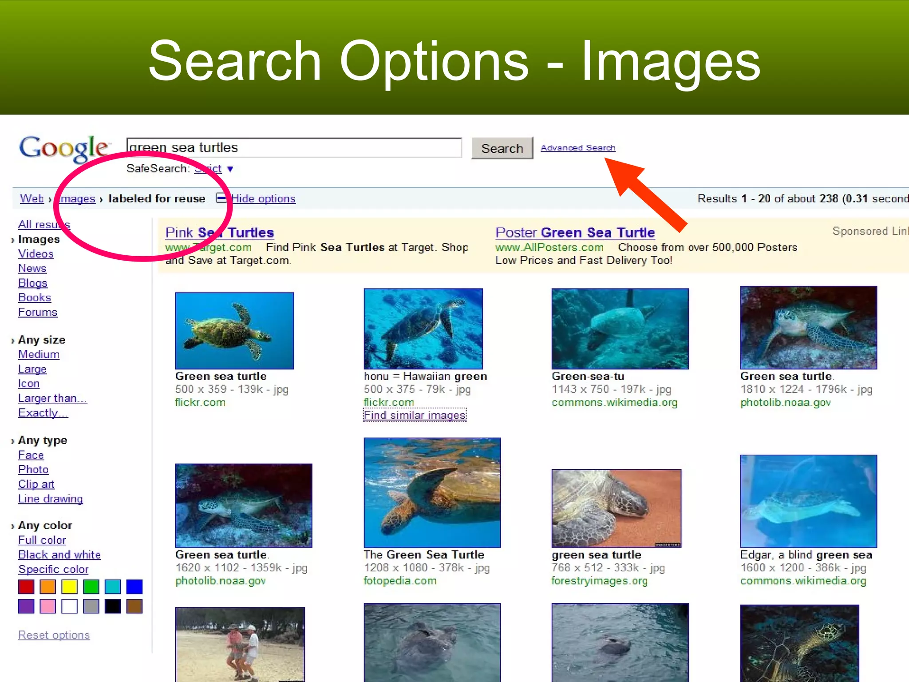
Task: Click the green sea turtles search box
Action: pos(294,148)
